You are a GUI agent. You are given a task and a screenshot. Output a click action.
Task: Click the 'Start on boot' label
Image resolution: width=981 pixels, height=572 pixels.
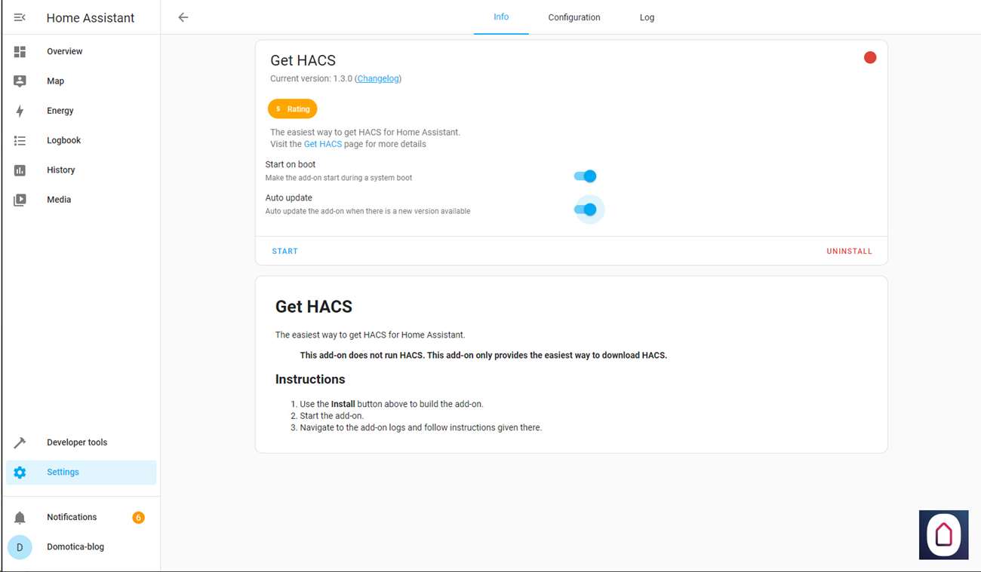click(291, 164)
